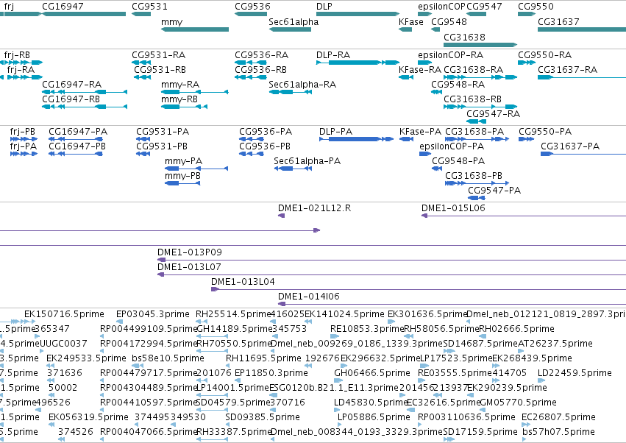Click the CG9550 gene label
Viewport: 626px width, 443px height.
coord(536,7)
